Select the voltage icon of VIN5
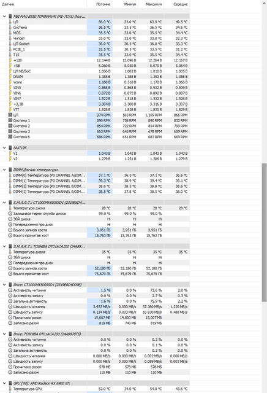Viewport: 267px width, 393px height. point(10,88)
